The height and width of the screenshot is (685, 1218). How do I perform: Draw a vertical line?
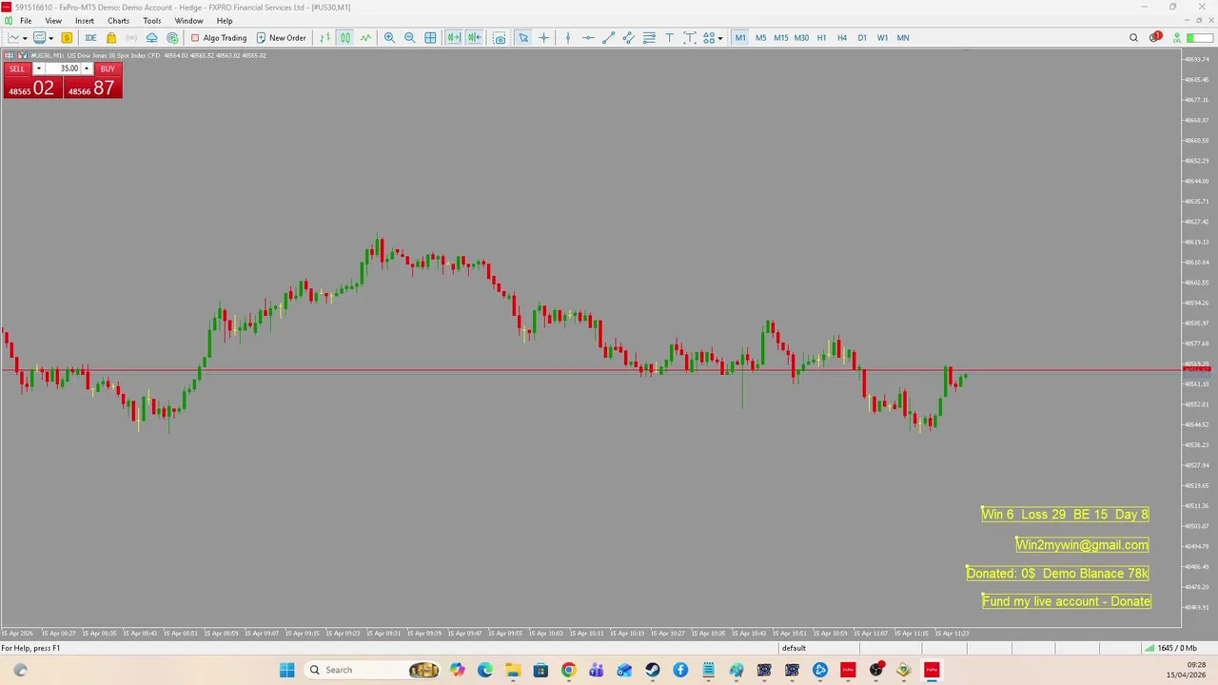pyautogui.click(x=568, y=38)
